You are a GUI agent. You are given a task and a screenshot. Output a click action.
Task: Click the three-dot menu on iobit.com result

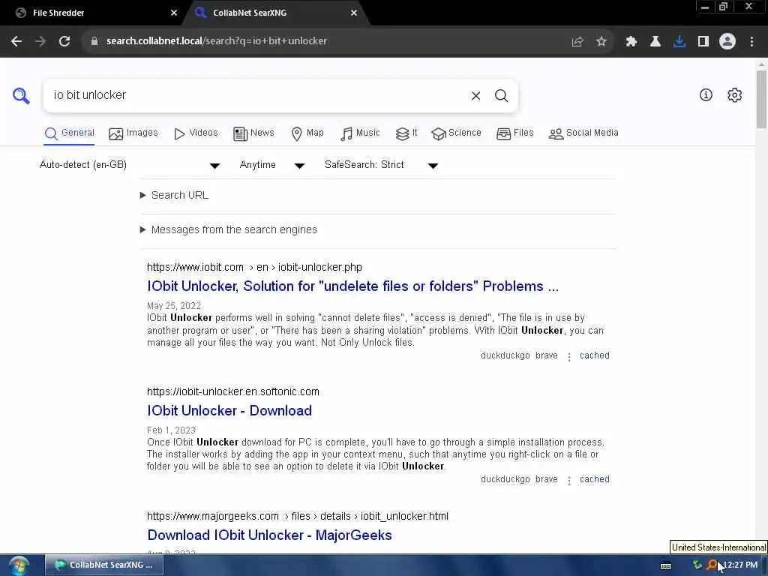[x=569, y=356]
